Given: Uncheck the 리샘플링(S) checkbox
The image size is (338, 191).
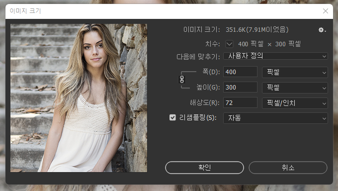Looking at the screenshot, I should point(172,117).
